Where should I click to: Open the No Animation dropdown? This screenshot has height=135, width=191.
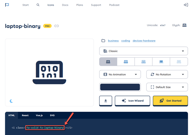click(x=120, y=74)
